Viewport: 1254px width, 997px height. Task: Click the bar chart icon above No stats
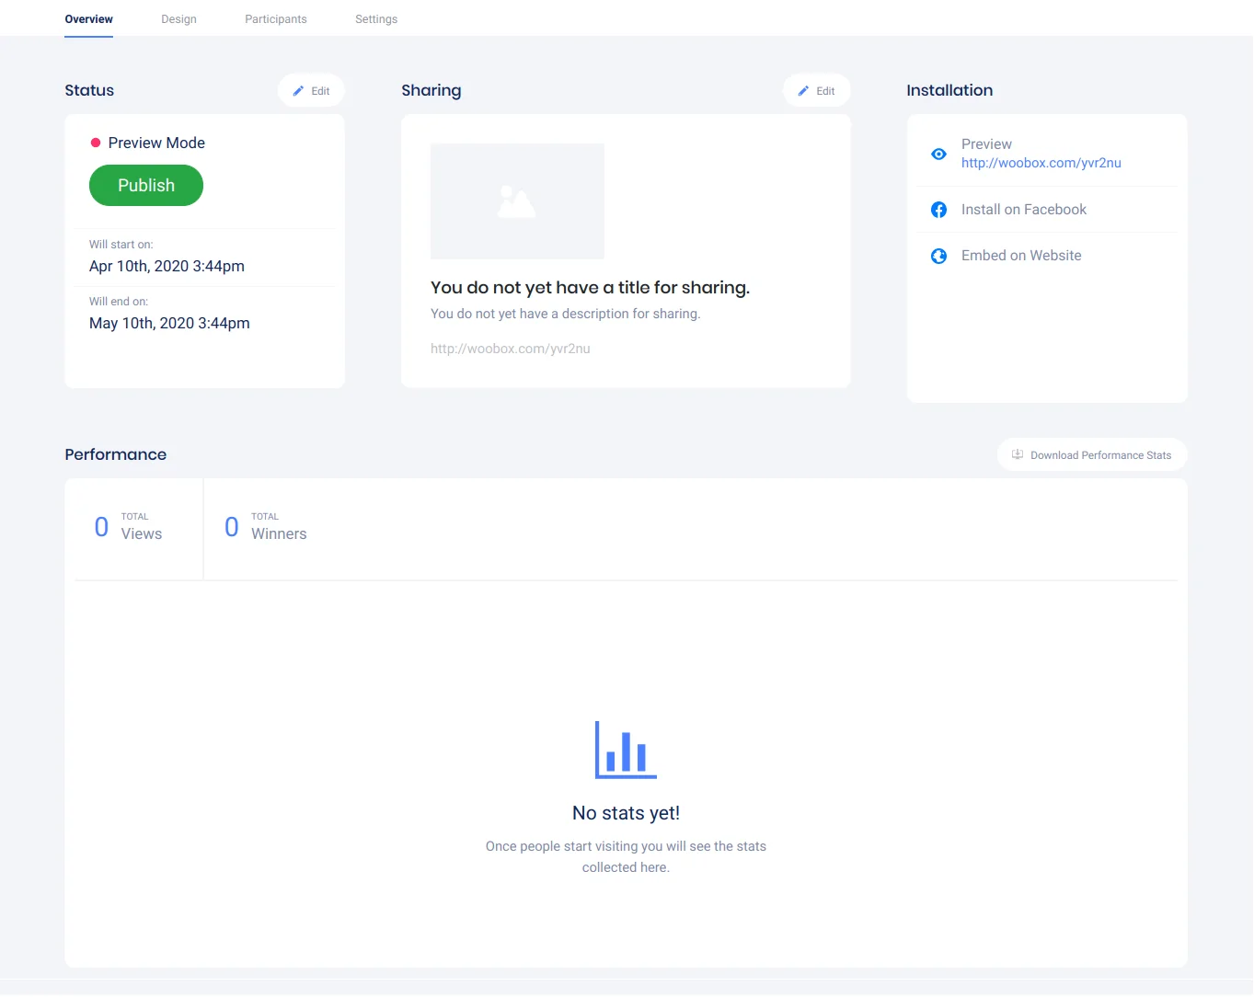tap(626, 750)
